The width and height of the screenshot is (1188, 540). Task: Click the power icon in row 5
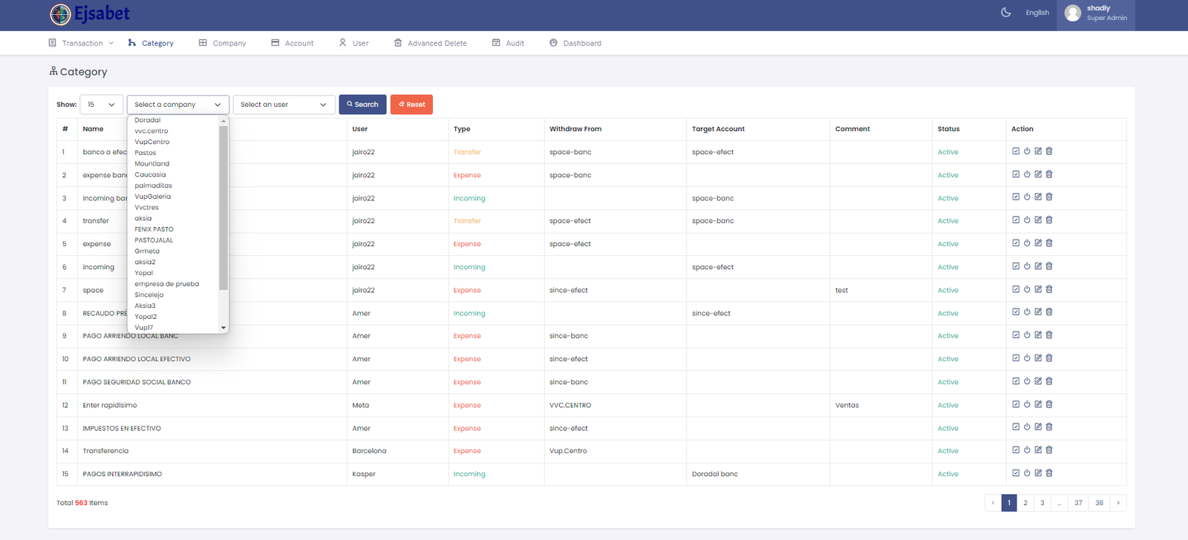point(1027,243)
